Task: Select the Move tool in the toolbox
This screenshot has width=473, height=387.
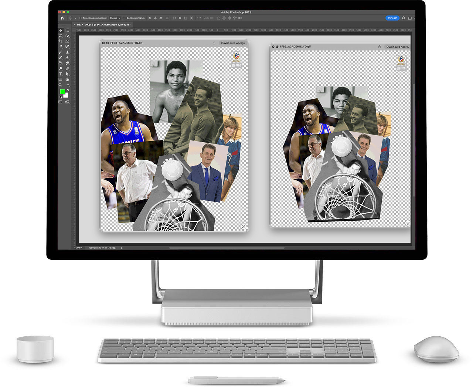Action: click(61, 30)
